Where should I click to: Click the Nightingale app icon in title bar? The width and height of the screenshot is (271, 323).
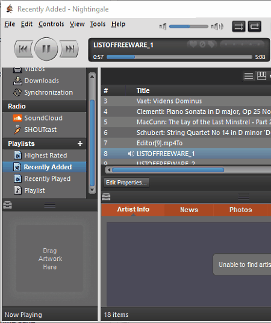(x=10, y=9)
